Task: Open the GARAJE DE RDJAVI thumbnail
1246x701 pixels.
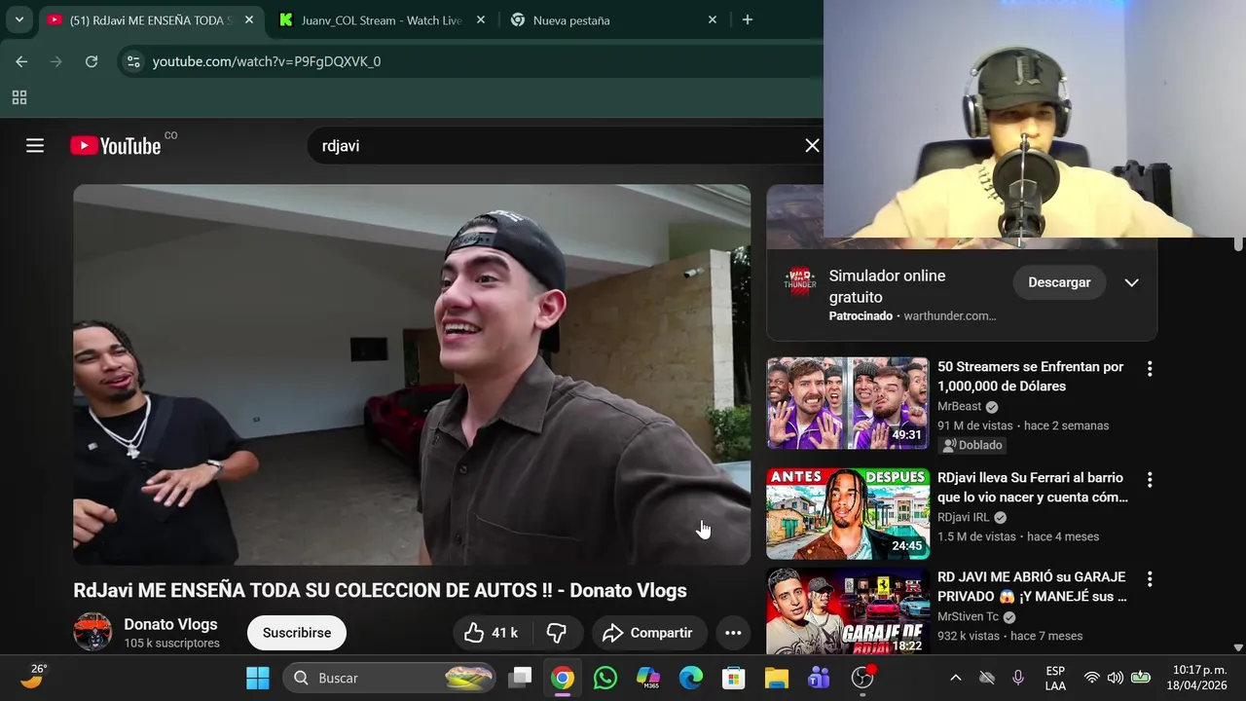Action: point(848,611)
